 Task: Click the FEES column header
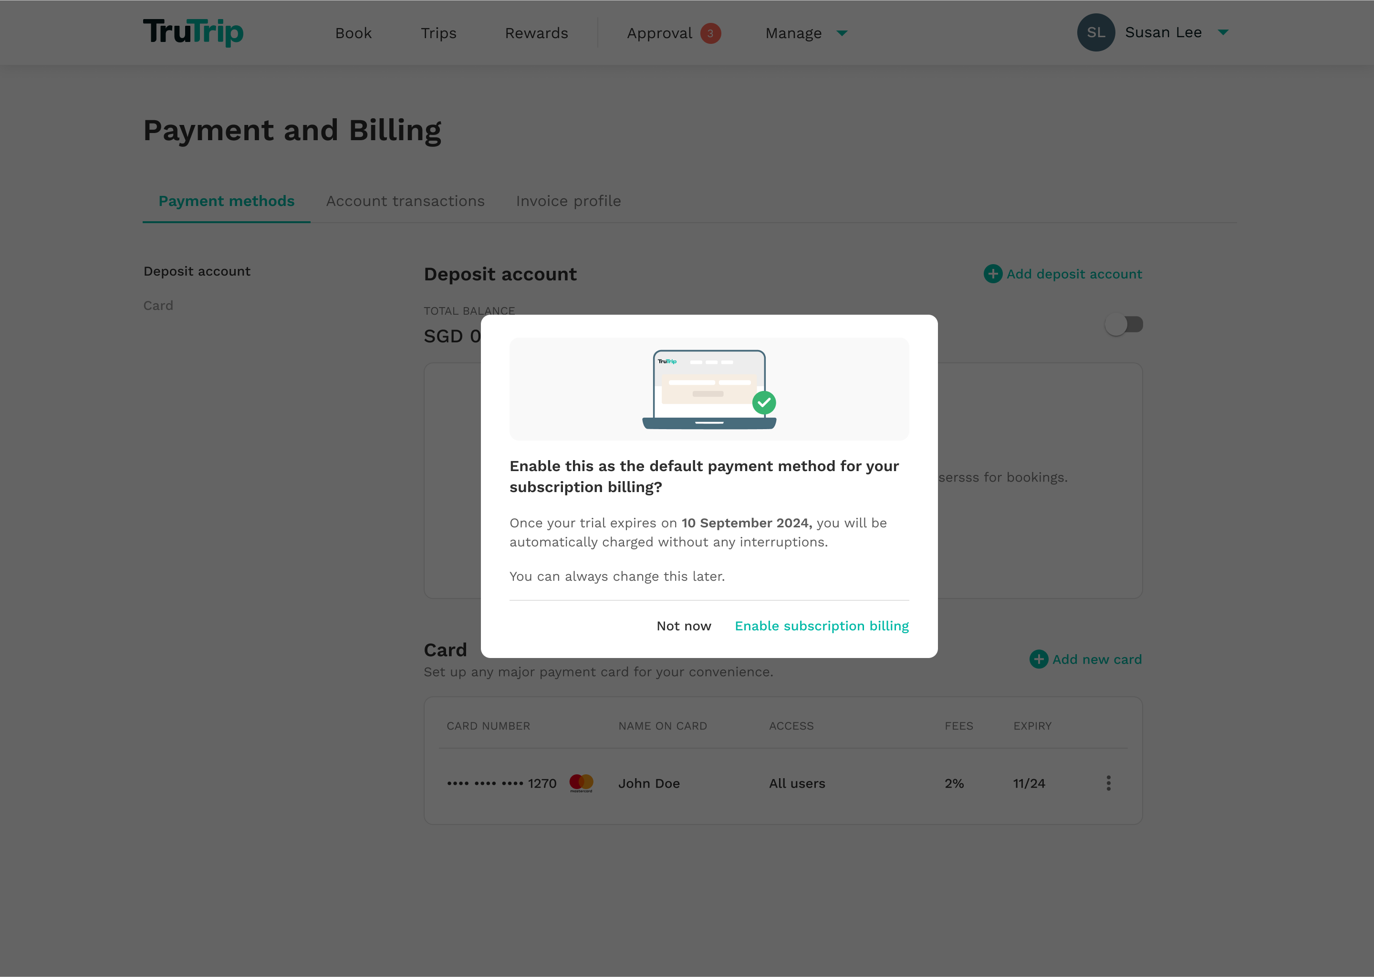coord(959,726)
